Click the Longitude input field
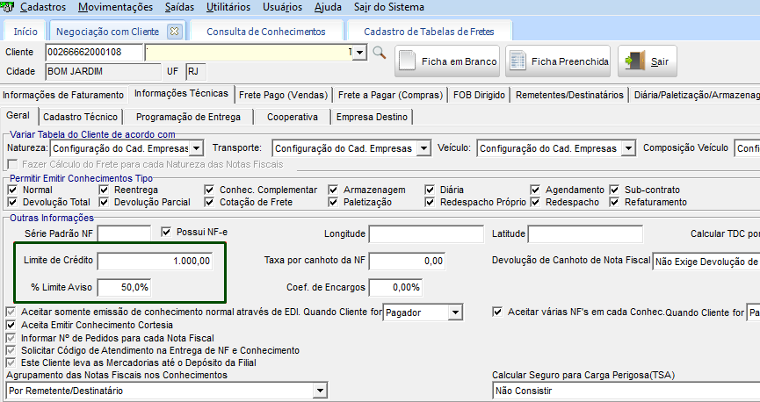 (426, 234)
